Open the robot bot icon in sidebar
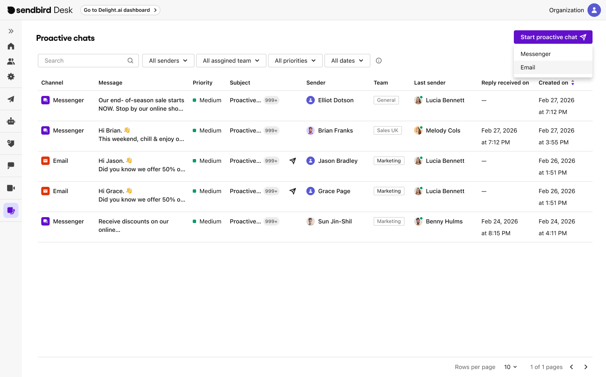This screenshot has width=606, height=377. pos(11,122)
